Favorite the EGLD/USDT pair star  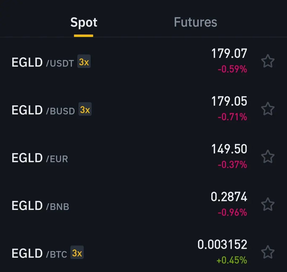pos(268,61)
